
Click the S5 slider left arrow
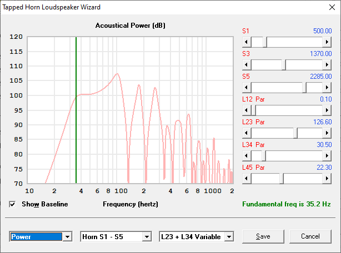247,88
